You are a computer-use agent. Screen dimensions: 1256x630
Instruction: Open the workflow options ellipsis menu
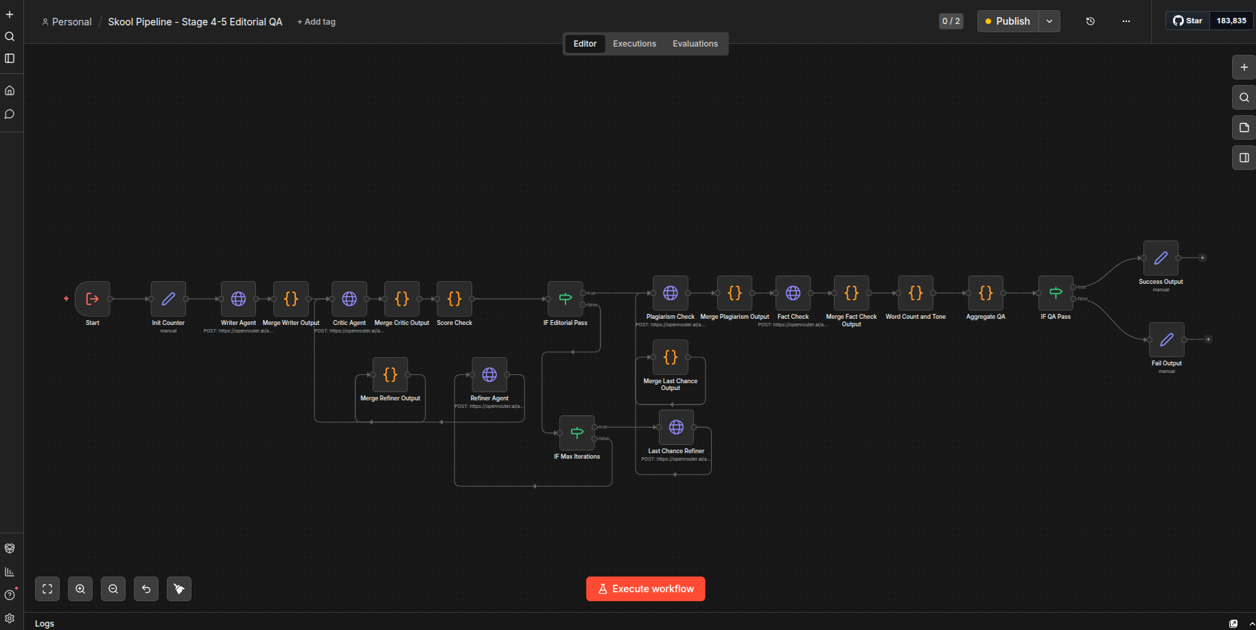tap(1126, 21)
